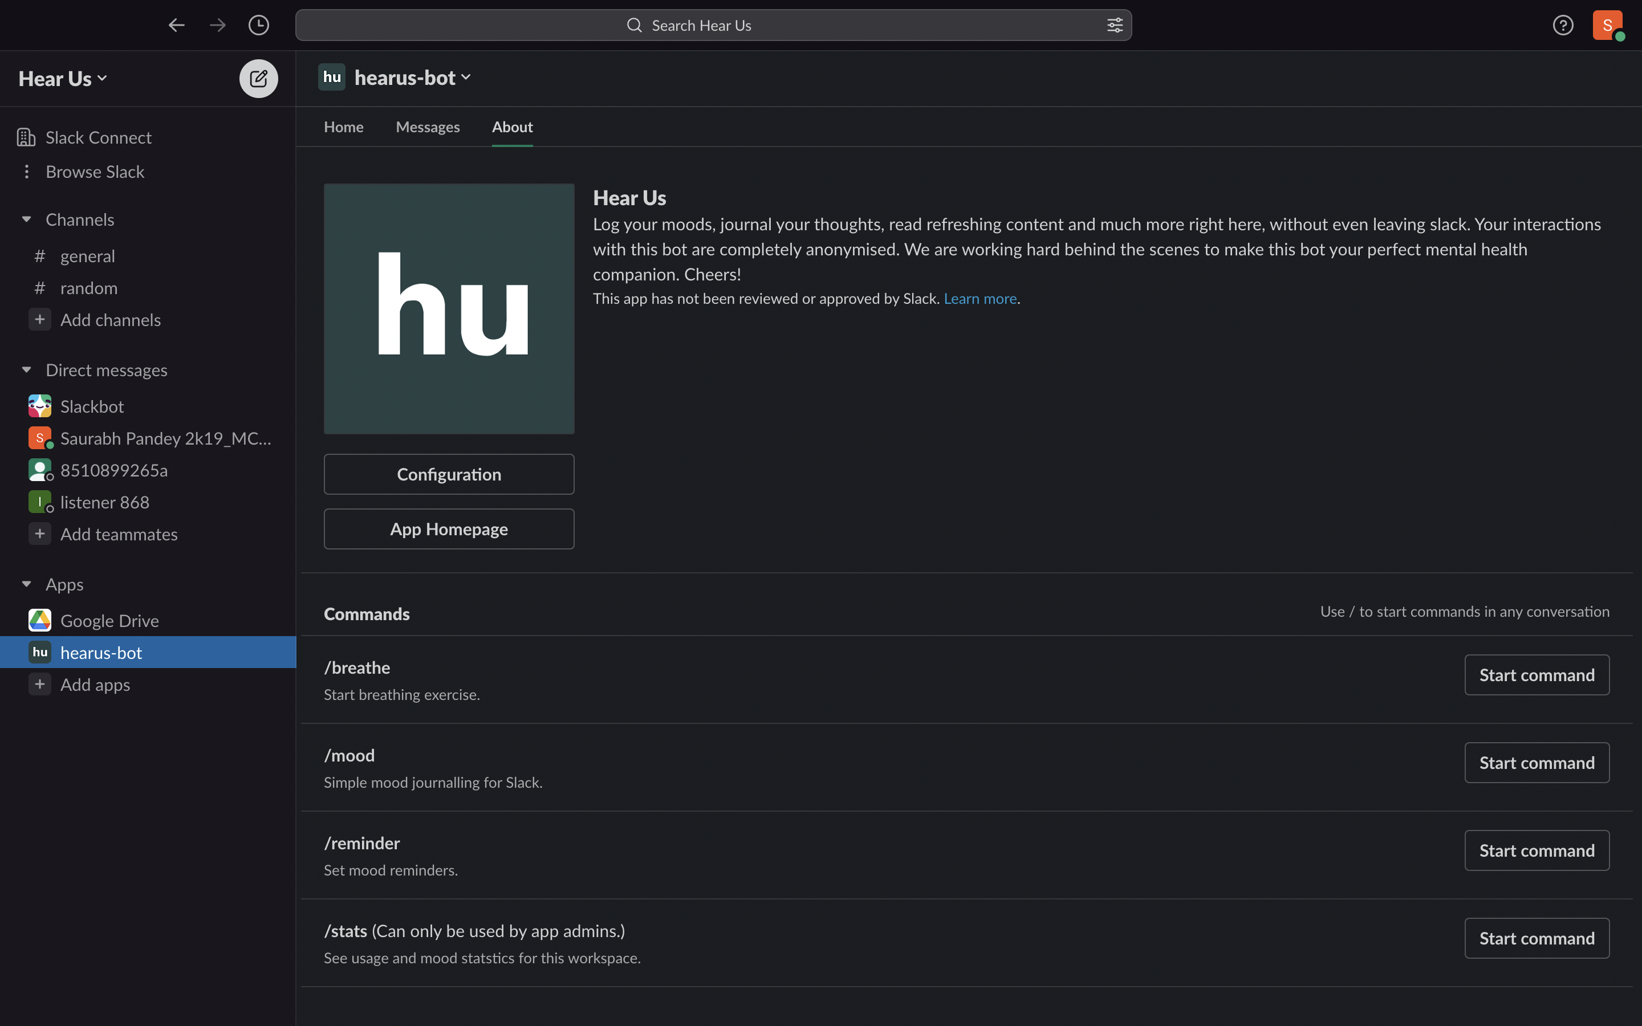Image resolution: width=1642 pixels, height=1026 pixels.
Task: Collapse the Apps section
Action: (26, 584)
